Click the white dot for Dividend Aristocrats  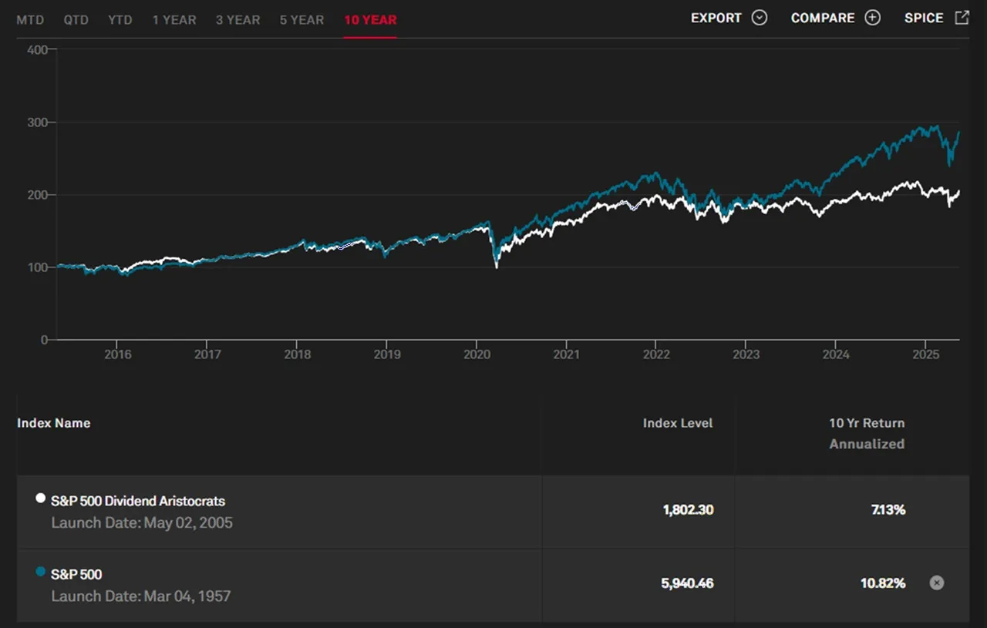[x=41, y=498]
